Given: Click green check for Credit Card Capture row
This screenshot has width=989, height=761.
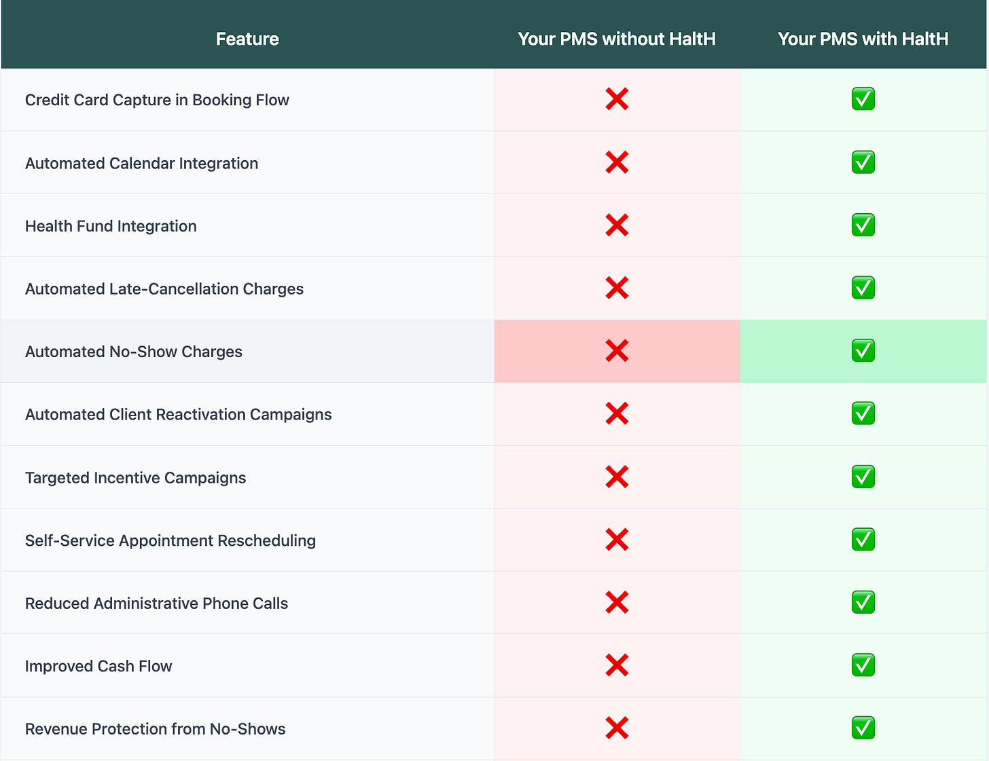Looking at the screenshot, I should coord(863,99).
